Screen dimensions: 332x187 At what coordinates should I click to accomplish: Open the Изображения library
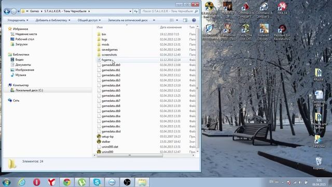[x=24, y=70]
